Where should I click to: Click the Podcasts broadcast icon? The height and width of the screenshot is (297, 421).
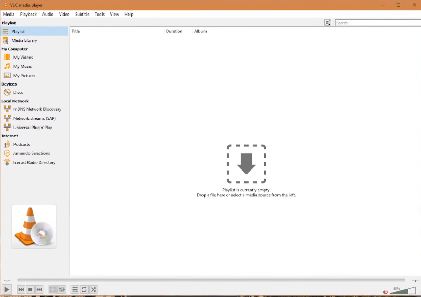(x=7, y=144)
